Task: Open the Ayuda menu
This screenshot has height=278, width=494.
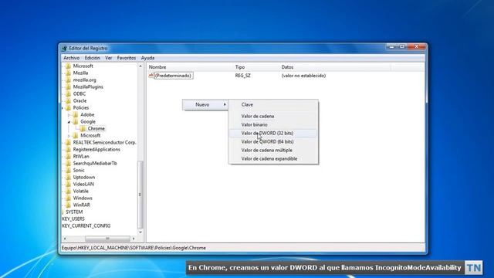Action: (147, 58)
